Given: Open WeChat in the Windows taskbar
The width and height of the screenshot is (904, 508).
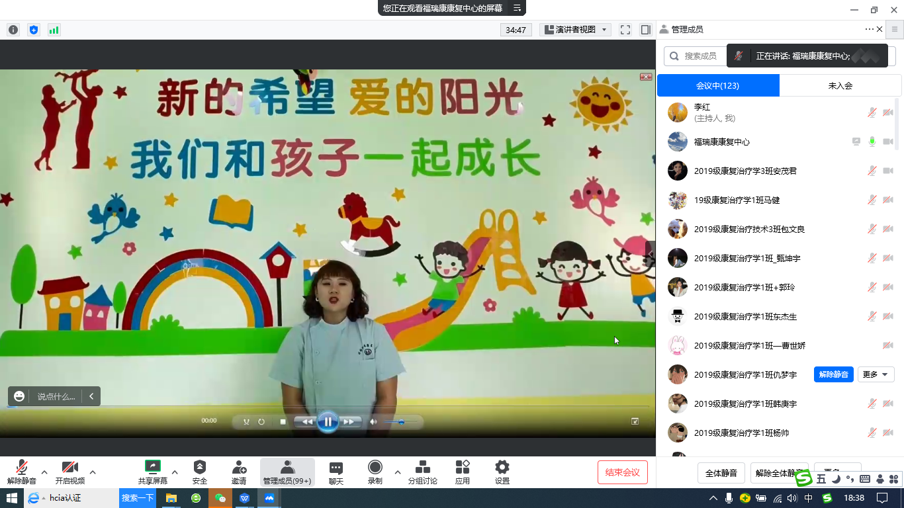Looking at the screenshot, I should click(x=220, y=498).
